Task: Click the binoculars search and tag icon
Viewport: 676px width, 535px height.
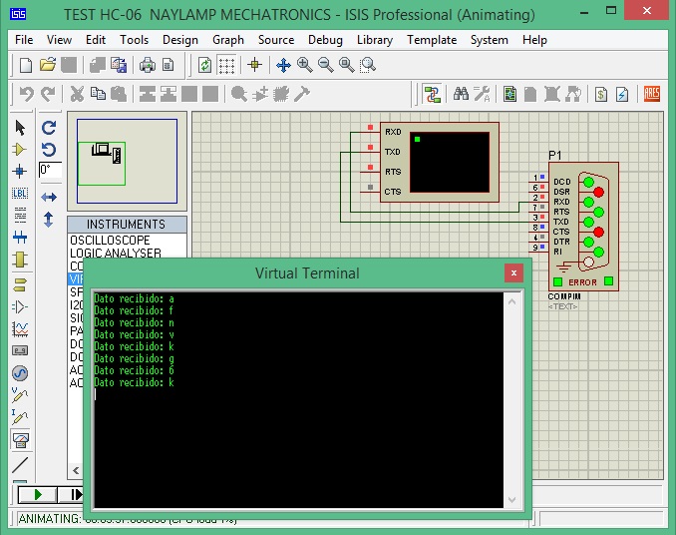Action: point(461,94)
